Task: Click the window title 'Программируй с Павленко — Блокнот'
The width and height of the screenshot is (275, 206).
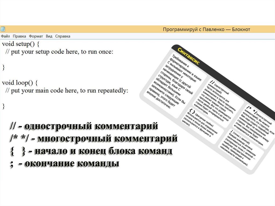Action: click(207, 29)
